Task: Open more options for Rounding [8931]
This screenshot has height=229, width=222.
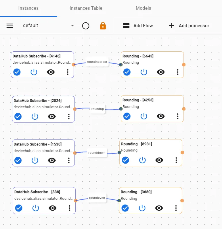Action: coord(176,160)
